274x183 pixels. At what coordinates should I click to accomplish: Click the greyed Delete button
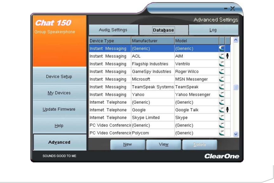[x=200, y=145]
